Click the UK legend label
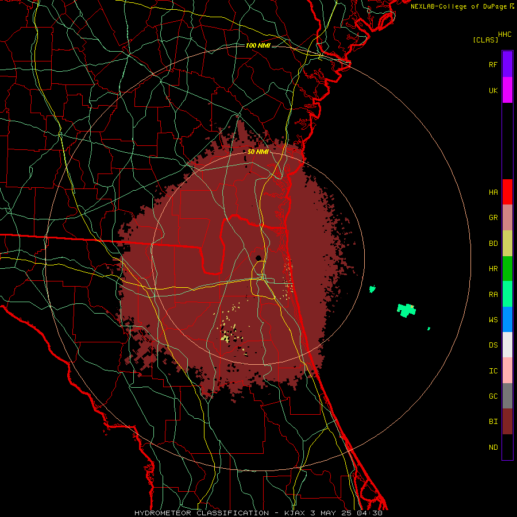517x517 pixels. coord(493,90)
